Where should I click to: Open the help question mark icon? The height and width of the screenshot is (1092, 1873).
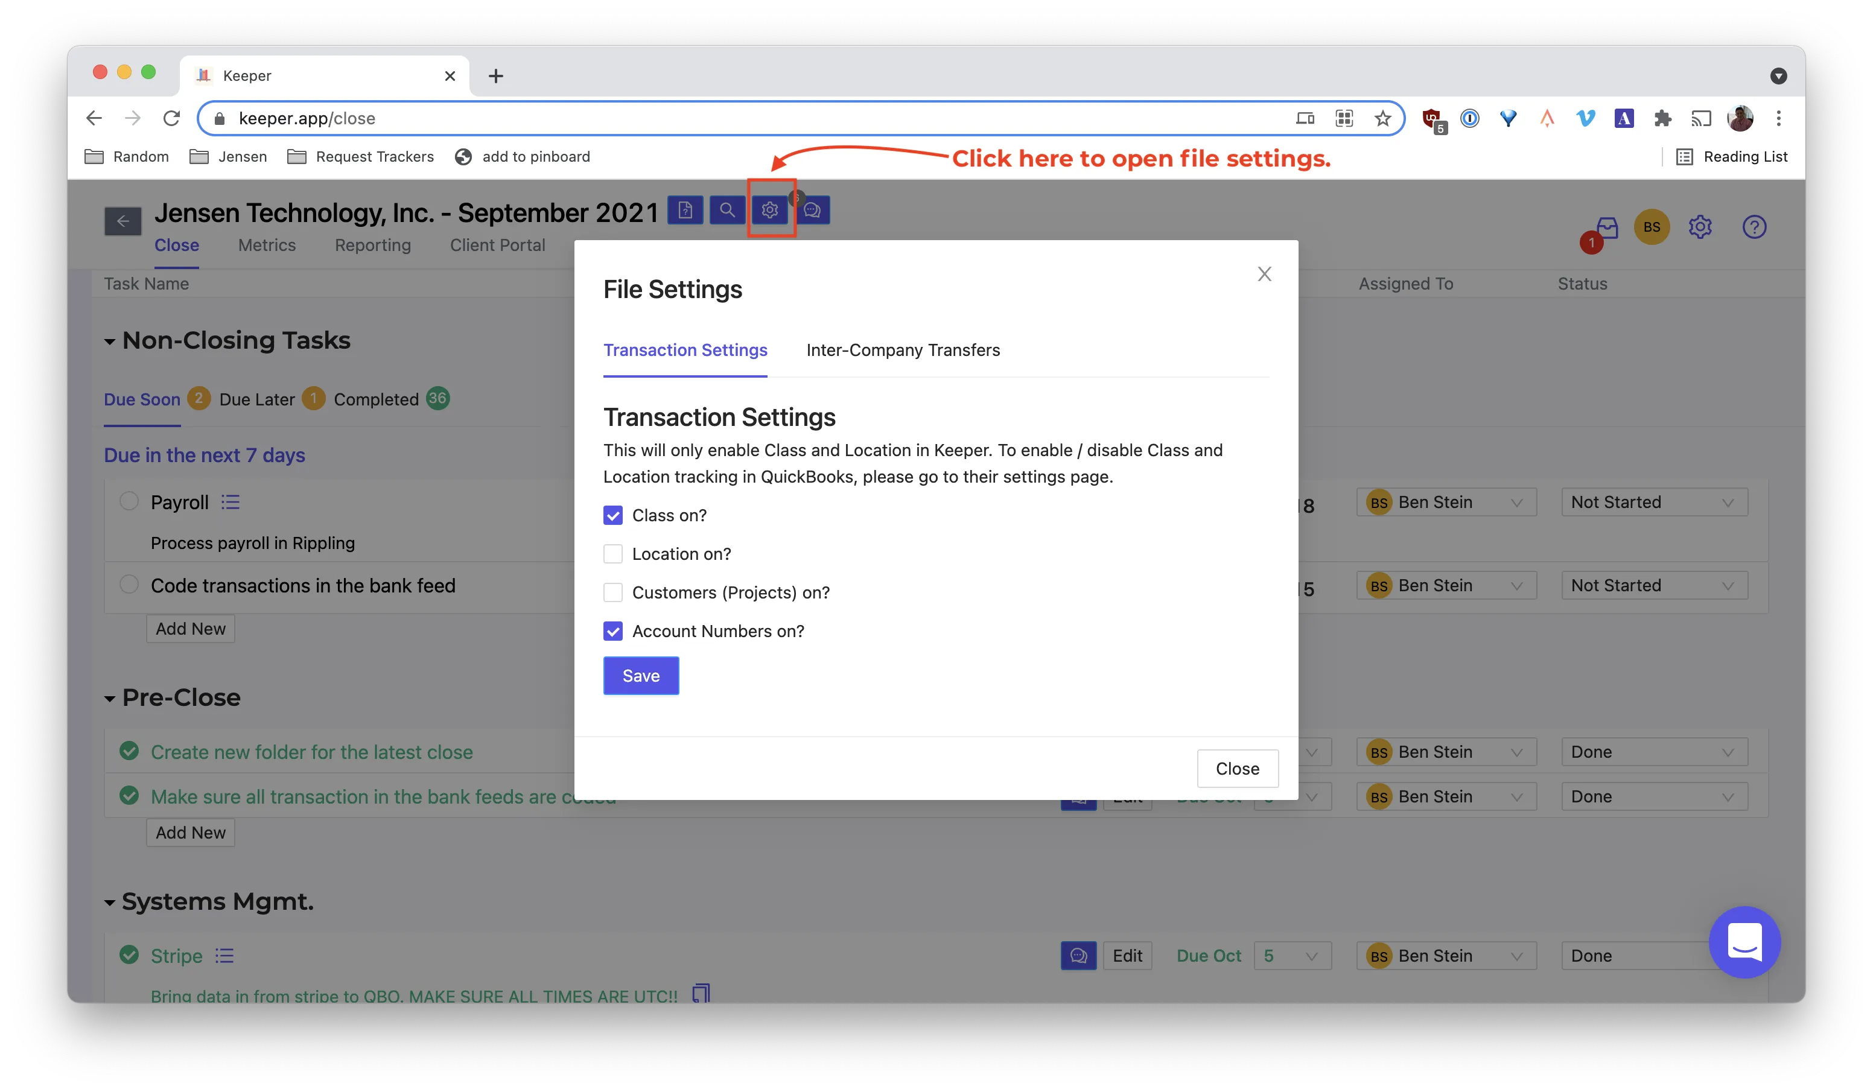pyautogui.click(x=1754, y=227)
